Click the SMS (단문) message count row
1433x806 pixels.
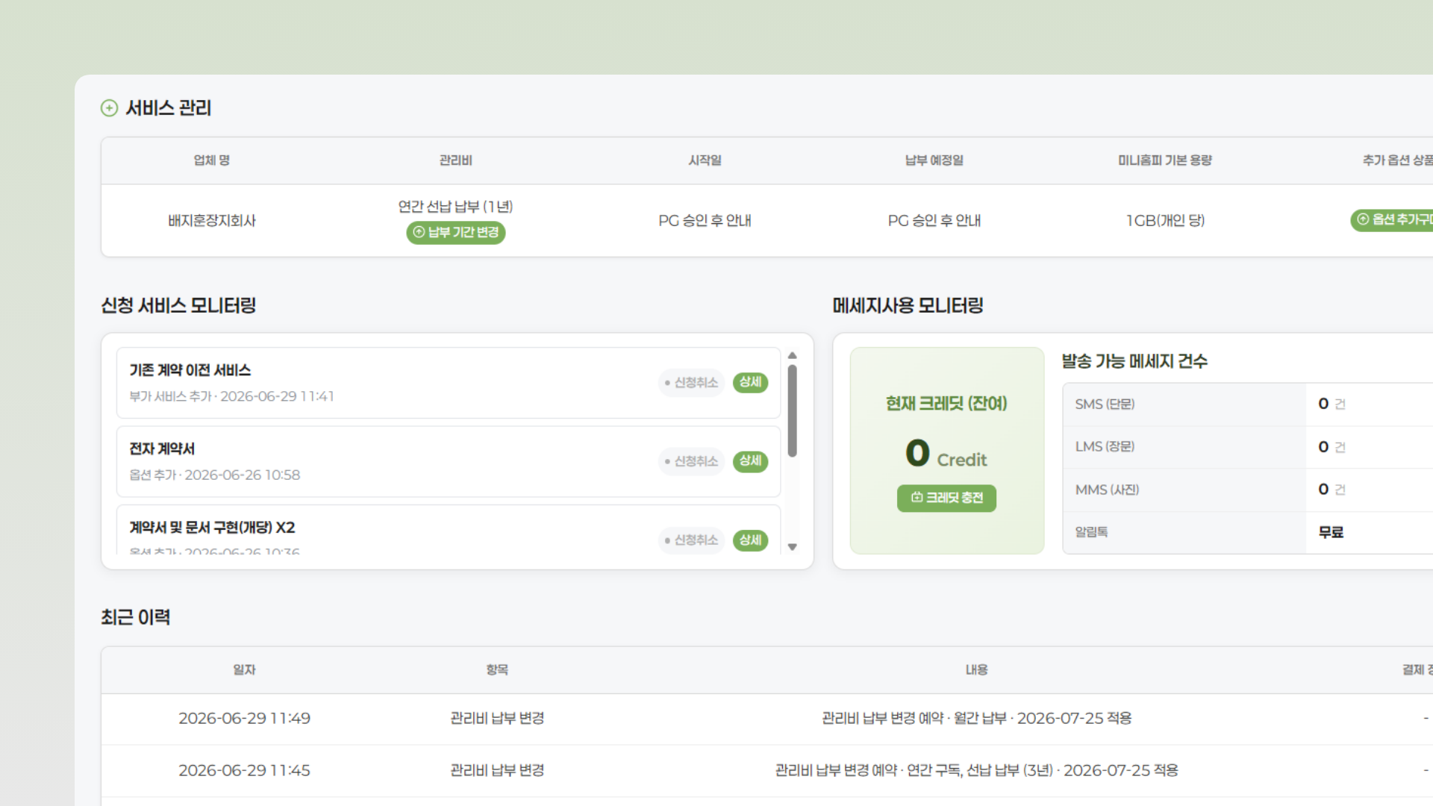coord(1248,404)
